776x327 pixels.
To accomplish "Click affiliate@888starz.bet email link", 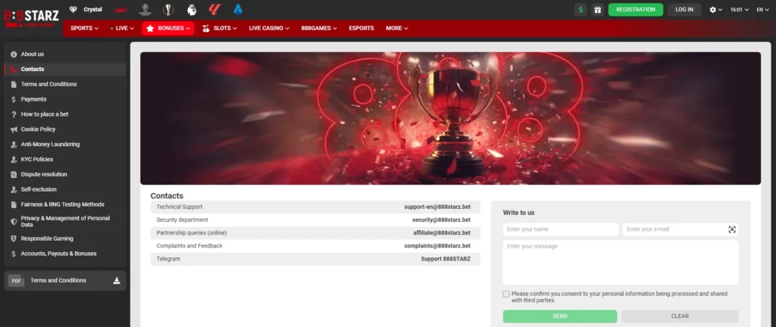I will (442, 232).
